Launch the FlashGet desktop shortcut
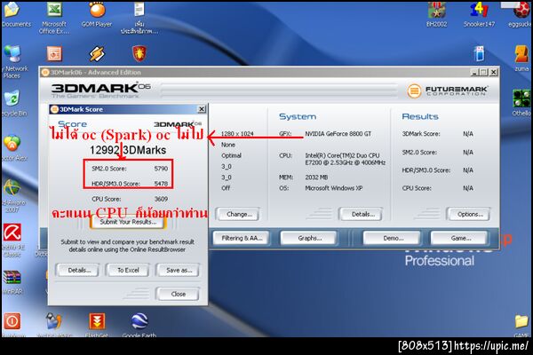Viewport: 533px width, 355px height. coord(97,326)
